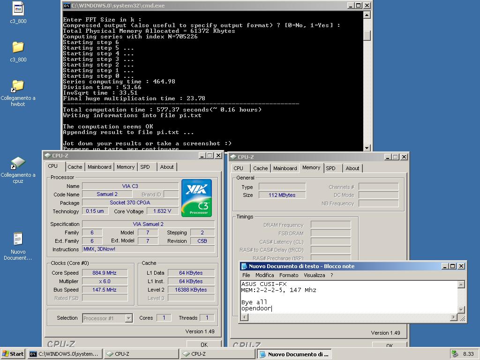Click the cmd.exe scrollbar thumb
This screenshot has width=480, height=360.
click(367, 36)
